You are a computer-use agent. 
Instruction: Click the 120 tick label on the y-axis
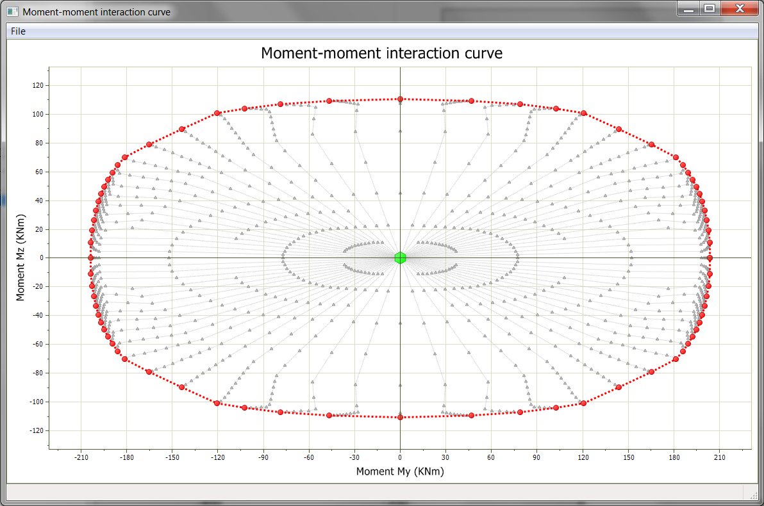(37, 85)
